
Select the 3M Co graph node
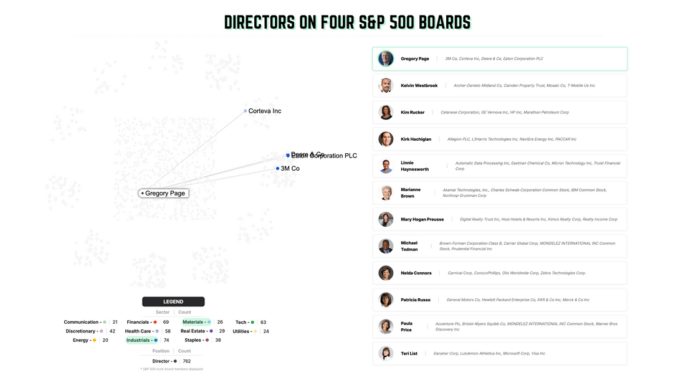coord(278,168)
